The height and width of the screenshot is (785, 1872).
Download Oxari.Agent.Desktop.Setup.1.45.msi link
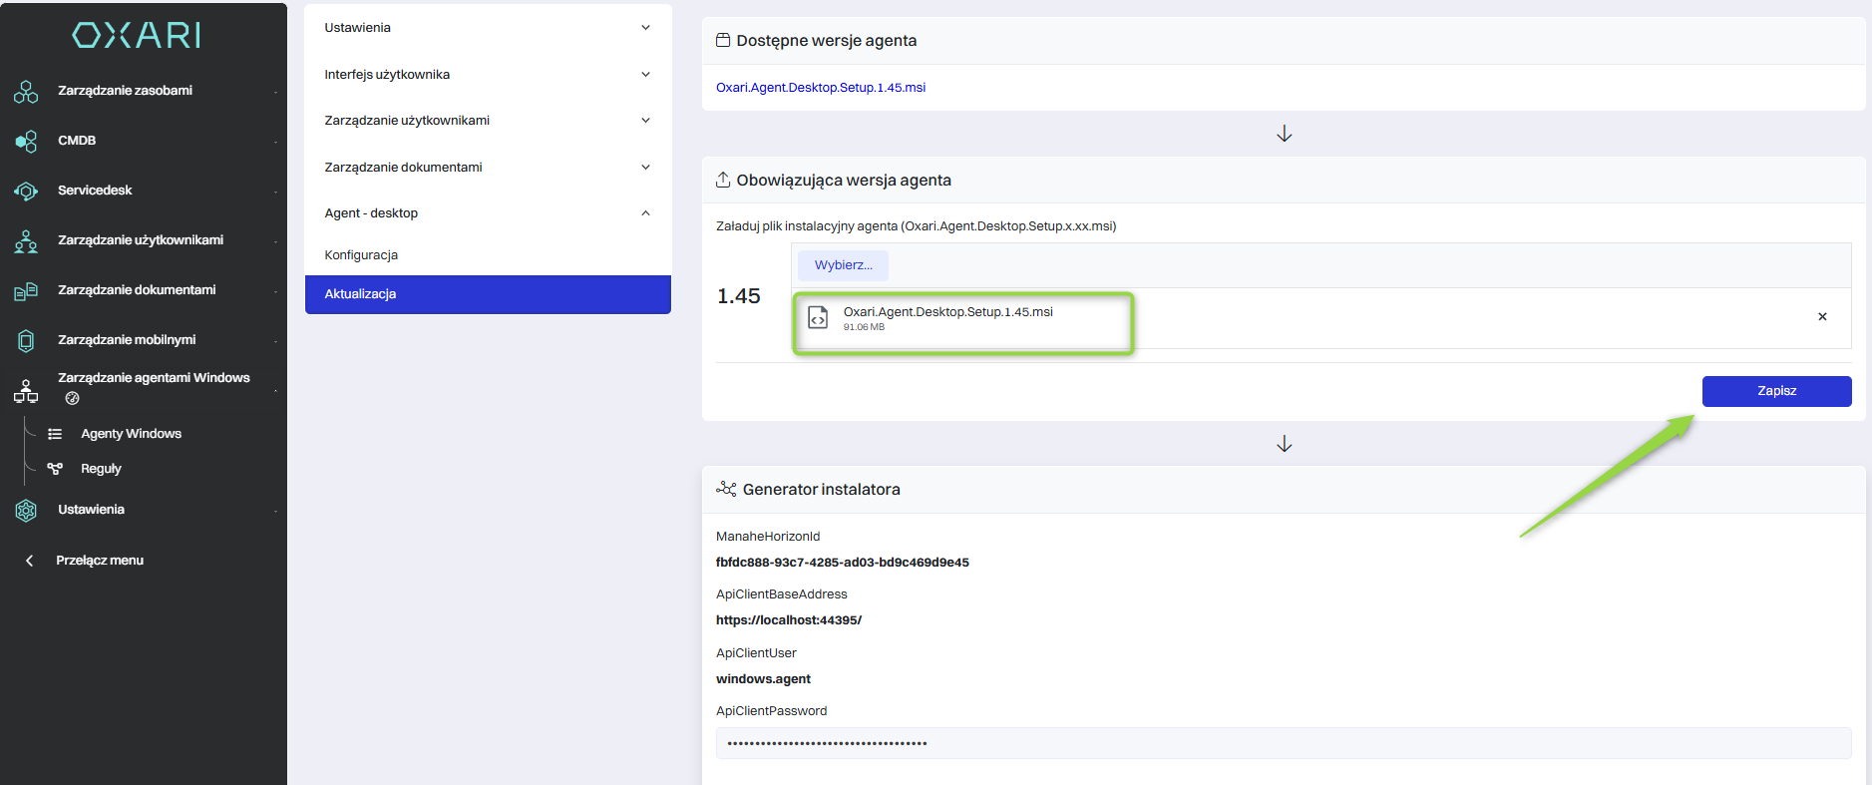821,88
